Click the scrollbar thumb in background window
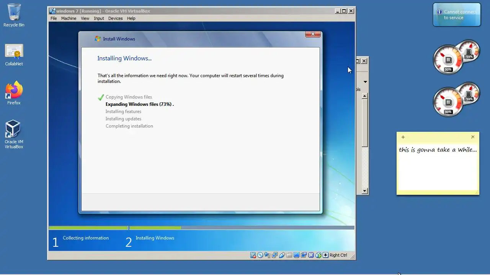Screen dimensions: 490x275 point(365,123)
